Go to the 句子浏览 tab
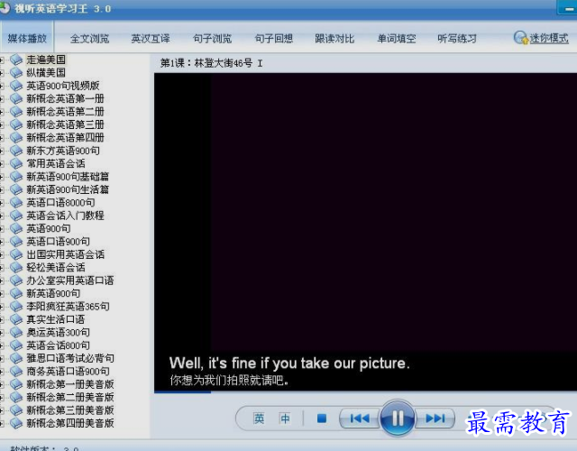The width and height of the screenshot is (577, 451). [213, 38]
